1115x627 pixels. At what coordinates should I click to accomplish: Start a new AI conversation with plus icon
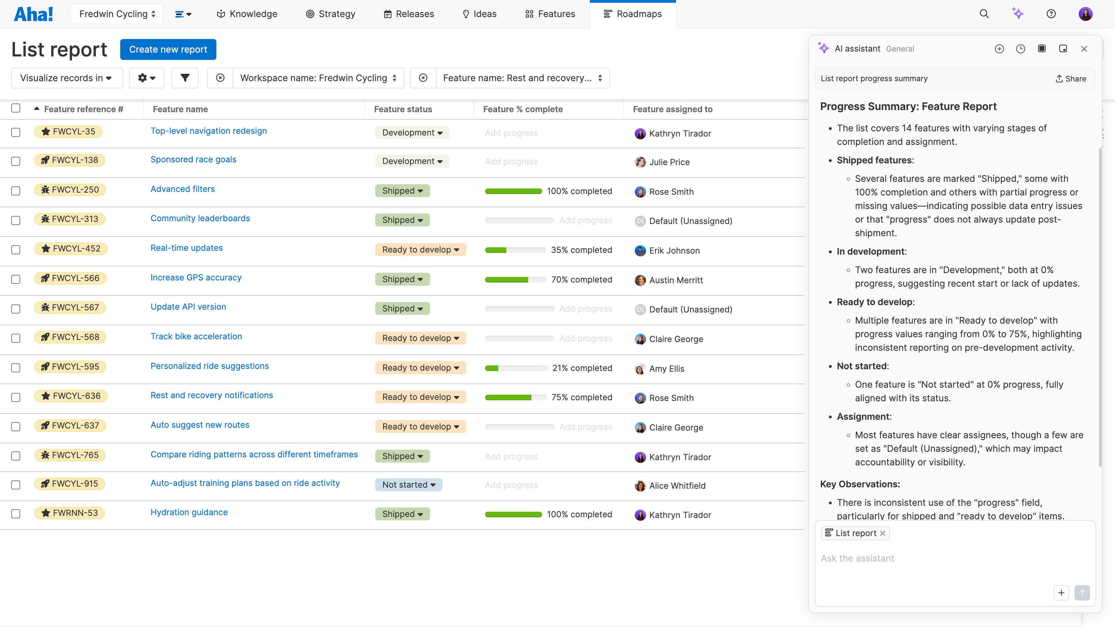(999, 48)
